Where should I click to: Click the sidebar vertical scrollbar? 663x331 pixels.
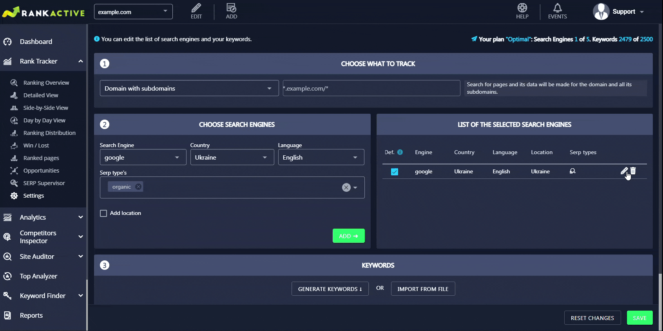[x=87, y=305]
